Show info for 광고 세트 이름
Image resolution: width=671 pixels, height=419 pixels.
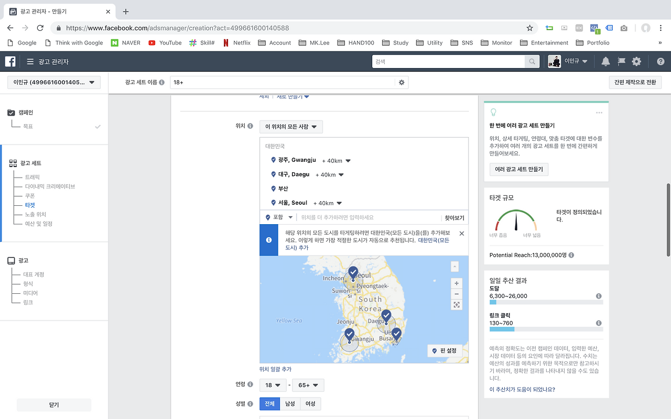coord(161,83)
